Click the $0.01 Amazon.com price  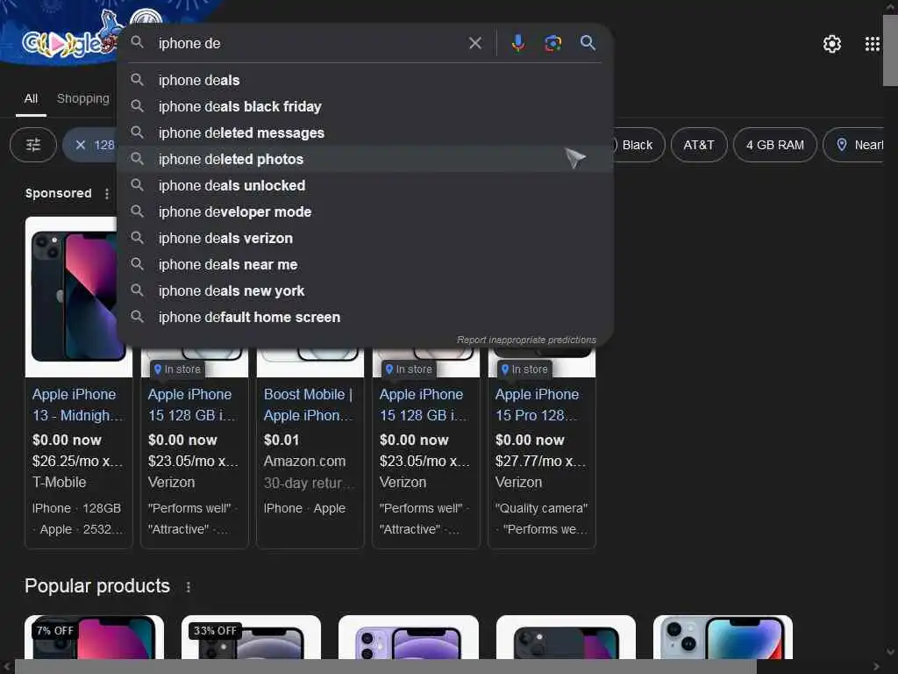coord(282,441)
